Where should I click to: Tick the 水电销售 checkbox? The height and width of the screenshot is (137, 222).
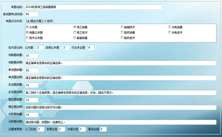coord(170,27)
